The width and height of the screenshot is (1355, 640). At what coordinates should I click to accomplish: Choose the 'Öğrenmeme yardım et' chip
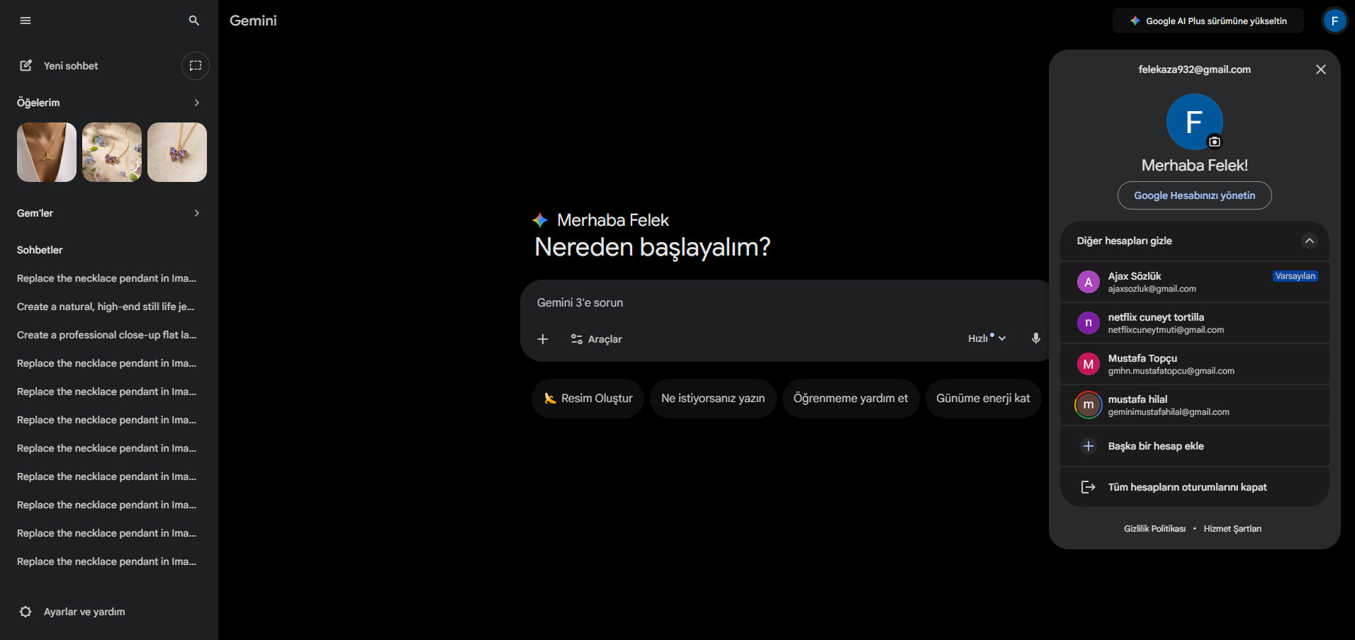point(850,399)
